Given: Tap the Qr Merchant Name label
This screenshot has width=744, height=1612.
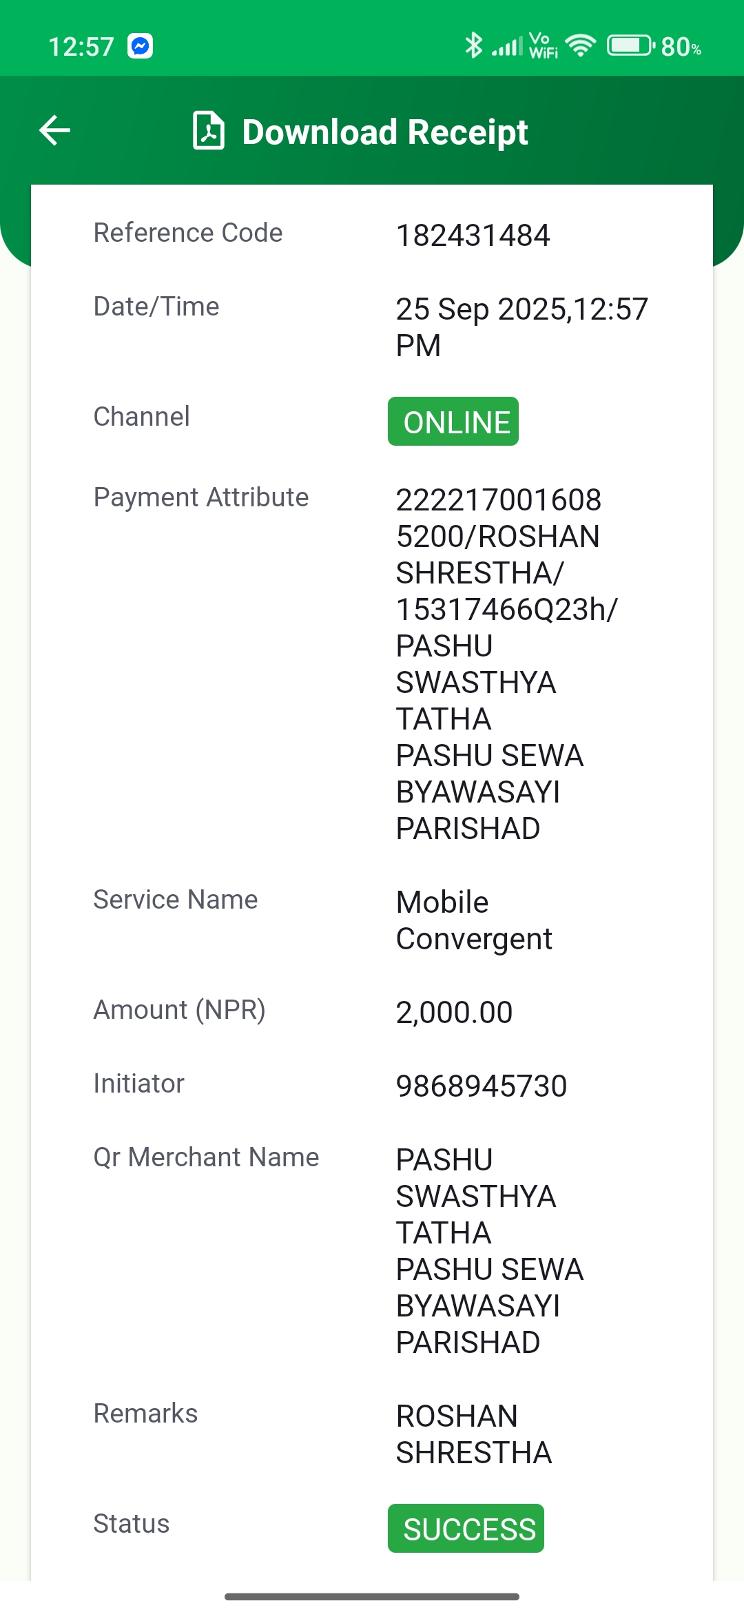Looking at the screenshot, I should (x=207, y=1157).
